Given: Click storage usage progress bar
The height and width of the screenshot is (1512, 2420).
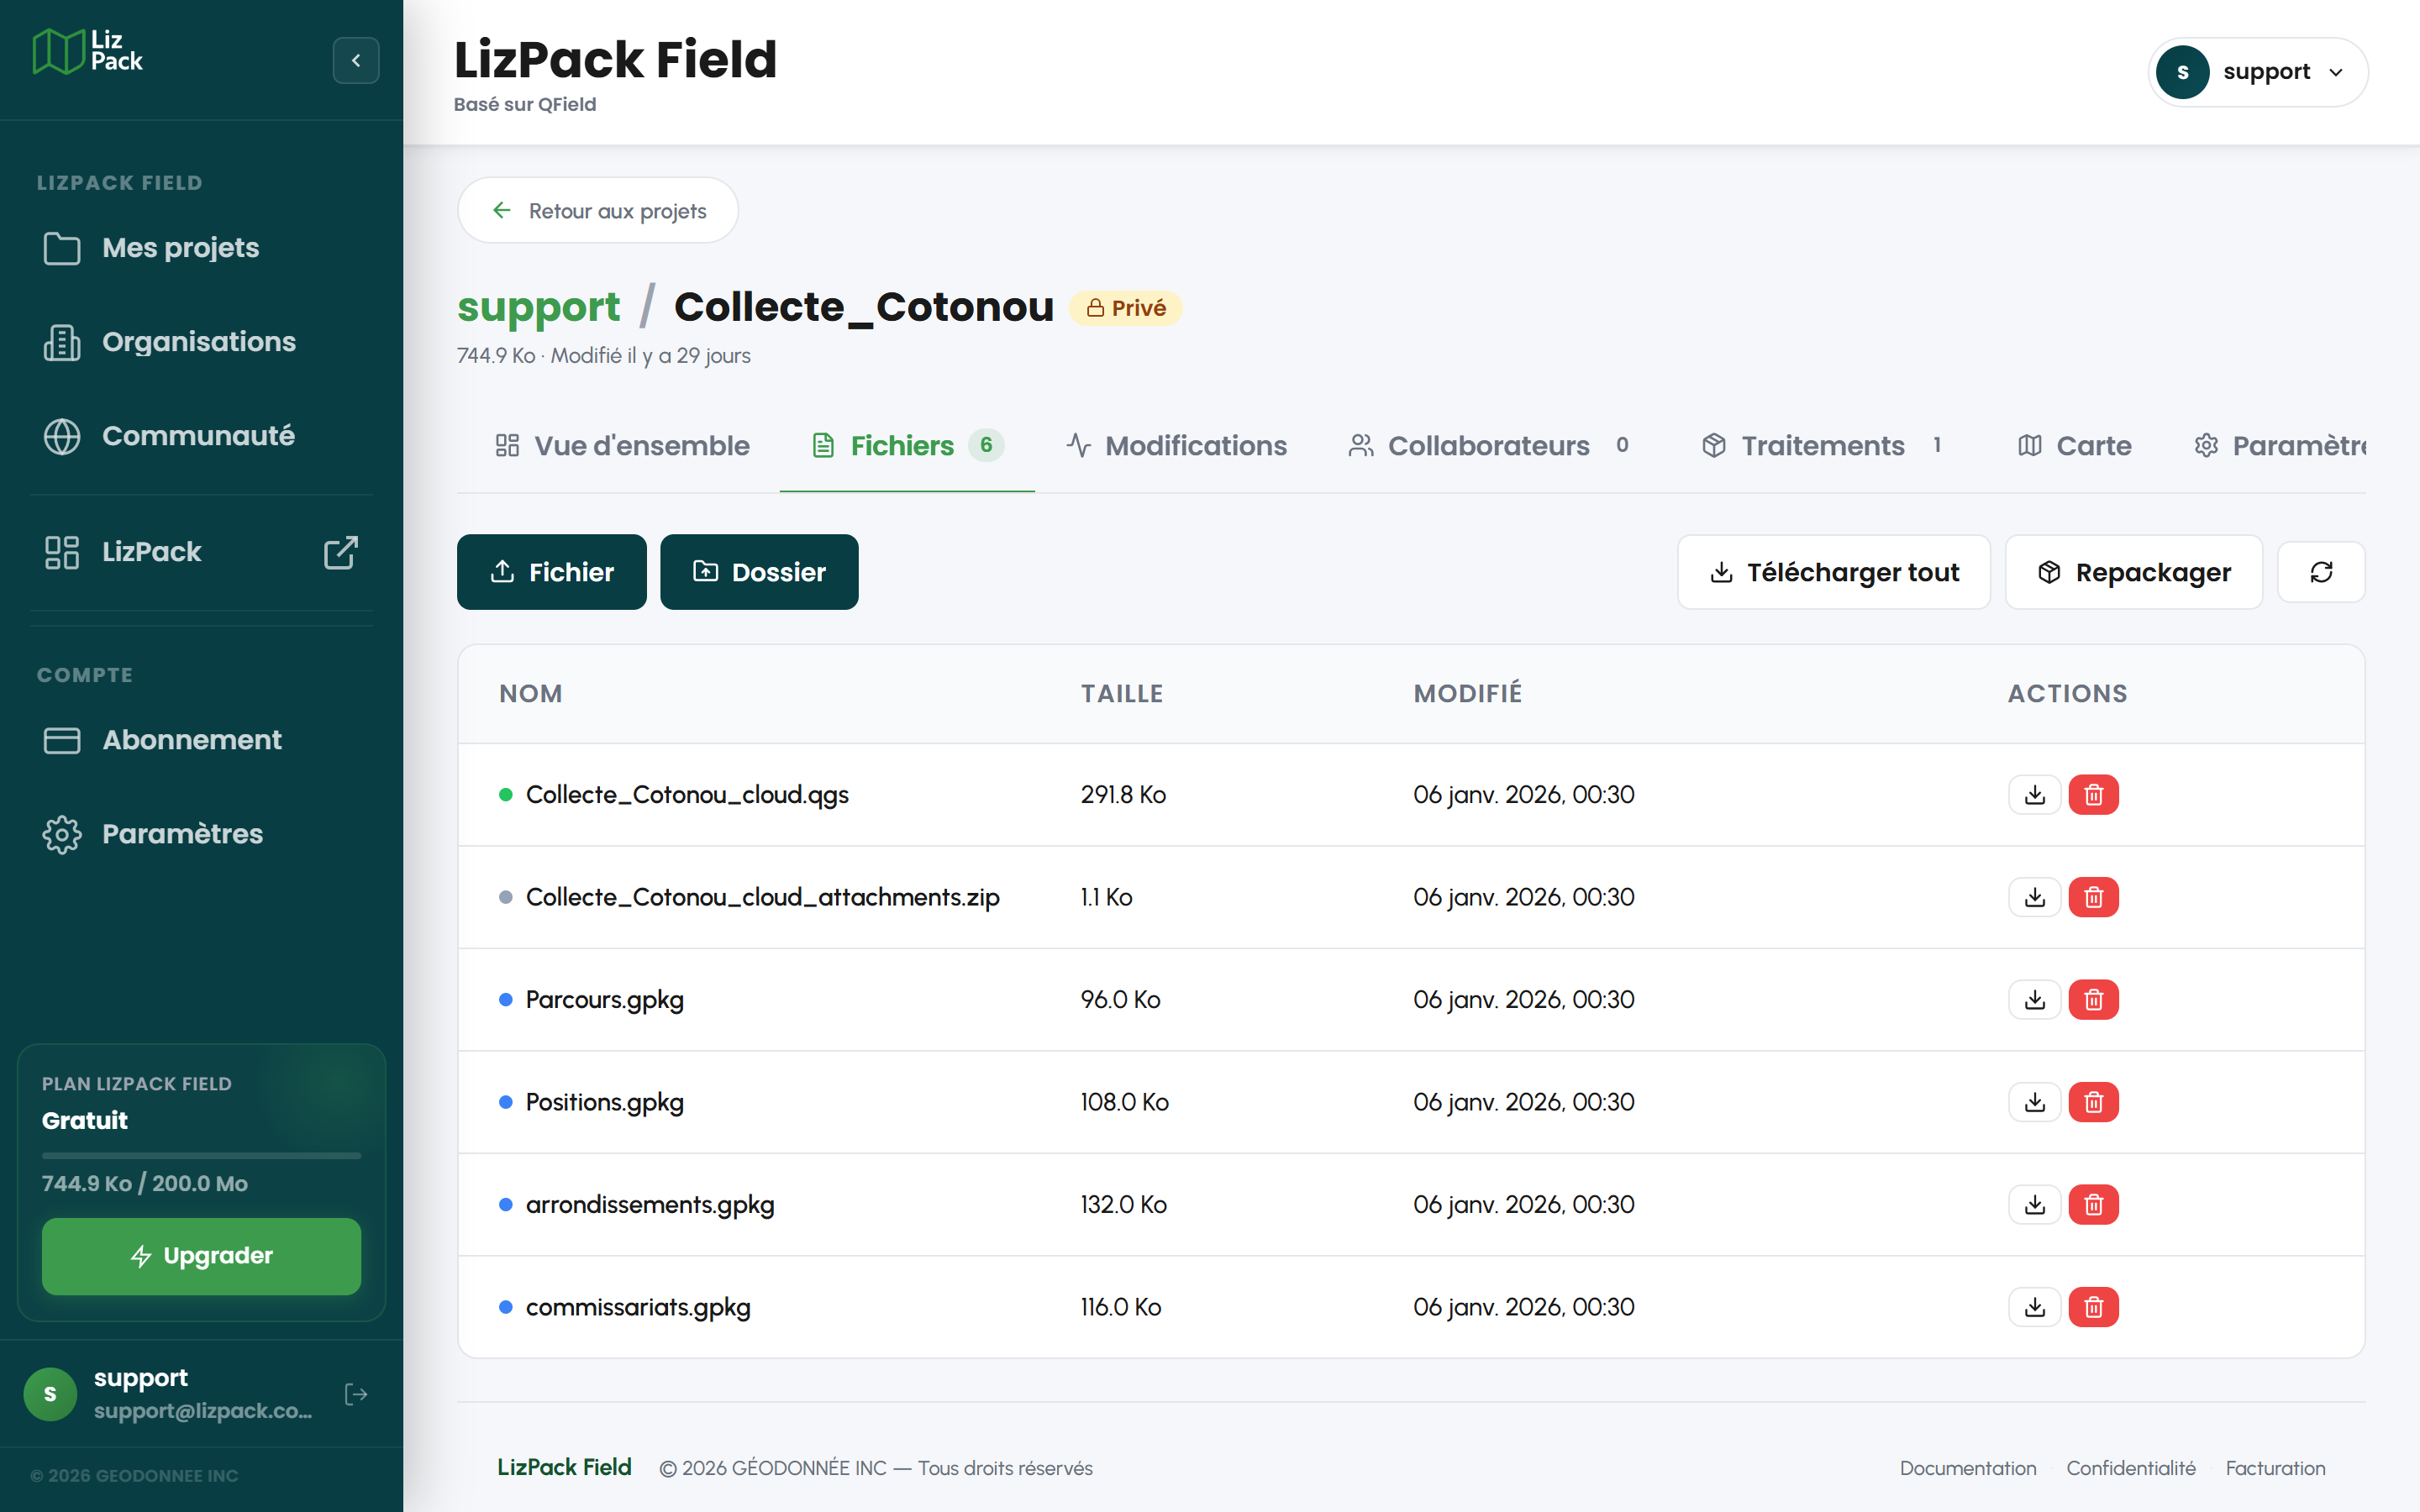Looking at the screenshot, I should (201, 1156).
